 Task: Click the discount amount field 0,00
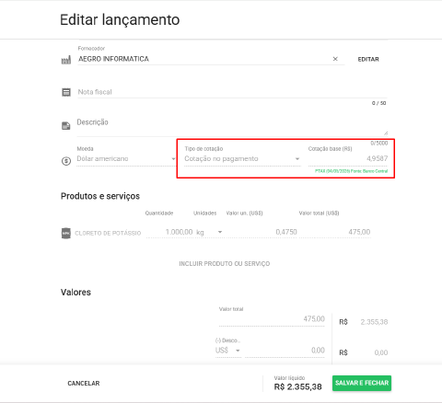pyautogui.click(x=285, y=351)
